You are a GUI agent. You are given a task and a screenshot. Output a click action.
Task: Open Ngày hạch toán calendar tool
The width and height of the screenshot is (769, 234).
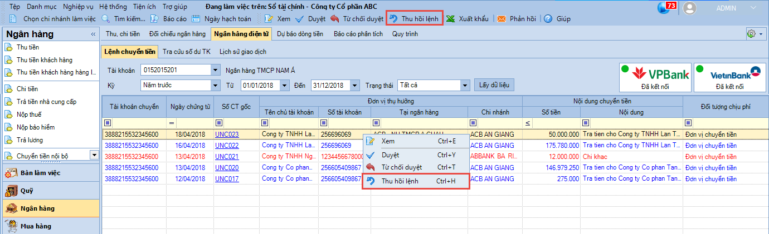pyautogui.click(x=196, y=19)
